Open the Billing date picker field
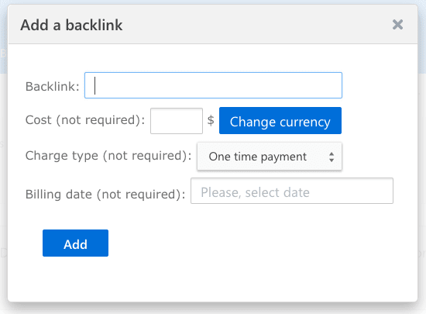This screenshot has width=426, height=314. pos(292,191)
